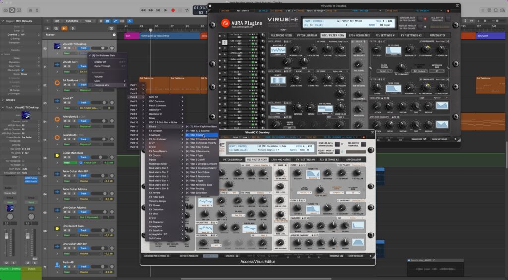Record-enable the BA TakHome track
Viewport: 508px width, 280px height.
[74, 85]
